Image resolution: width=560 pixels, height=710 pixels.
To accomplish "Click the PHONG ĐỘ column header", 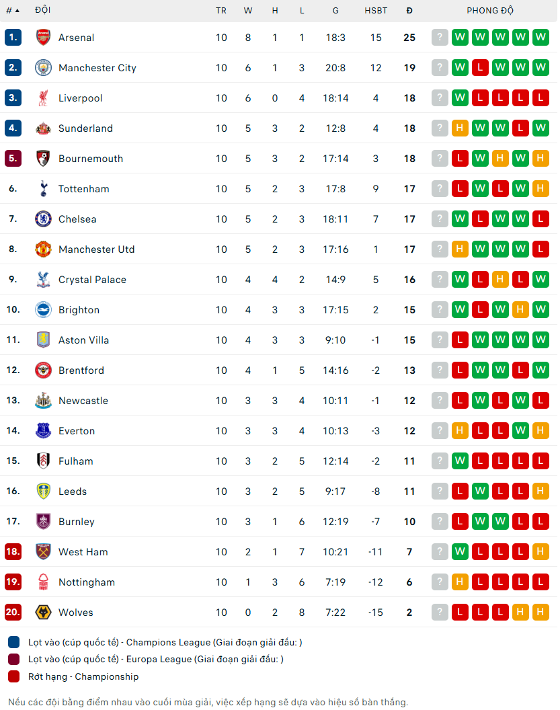I will click(491, 11).
